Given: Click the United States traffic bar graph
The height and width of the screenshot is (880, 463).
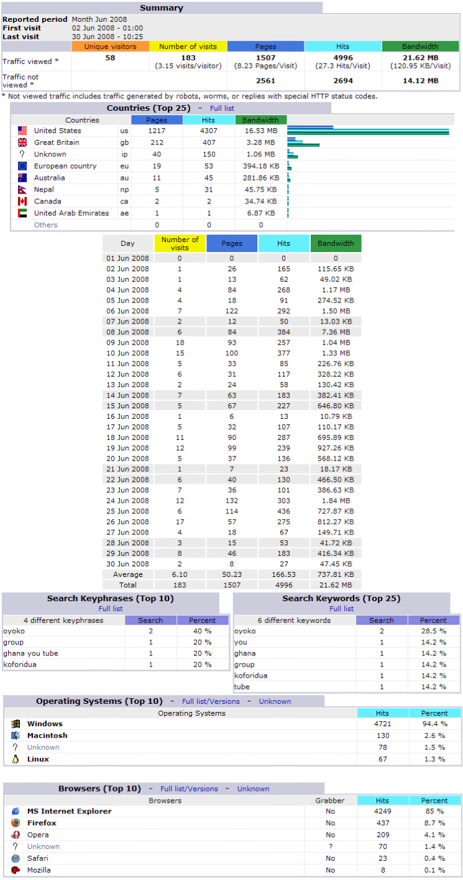Looking at the screenshot, I should click(368, 131).
